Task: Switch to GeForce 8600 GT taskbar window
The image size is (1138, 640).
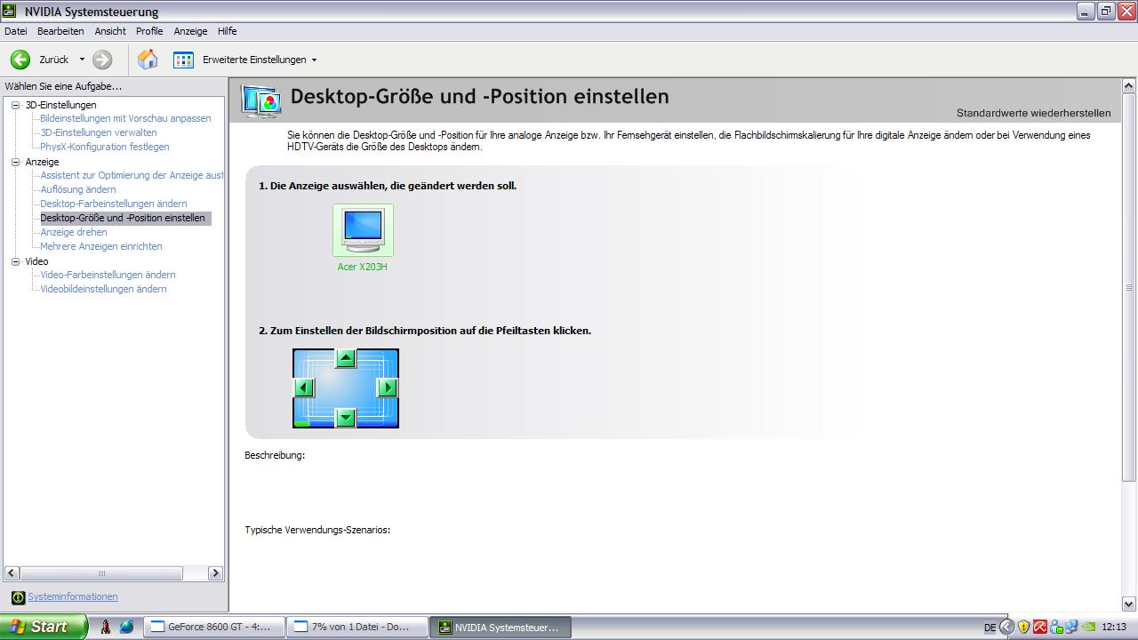Action: point(214,627)
